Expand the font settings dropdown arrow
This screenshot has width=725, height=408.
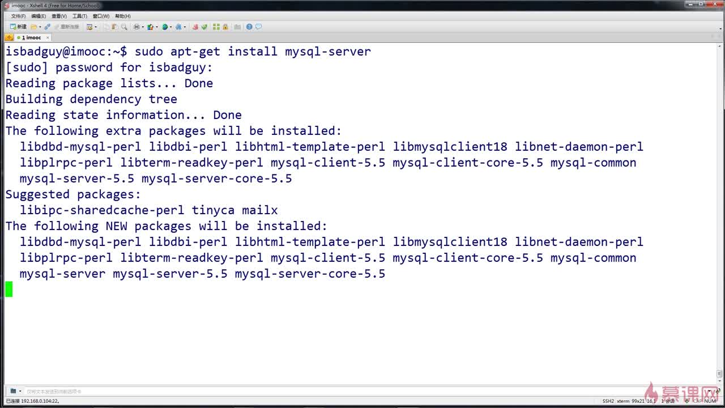coord(185,27)
